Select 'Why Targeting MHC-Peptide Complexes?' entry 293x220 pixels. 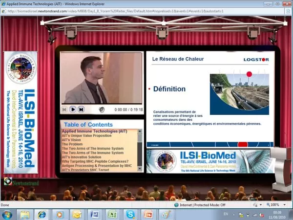(95, 161)
